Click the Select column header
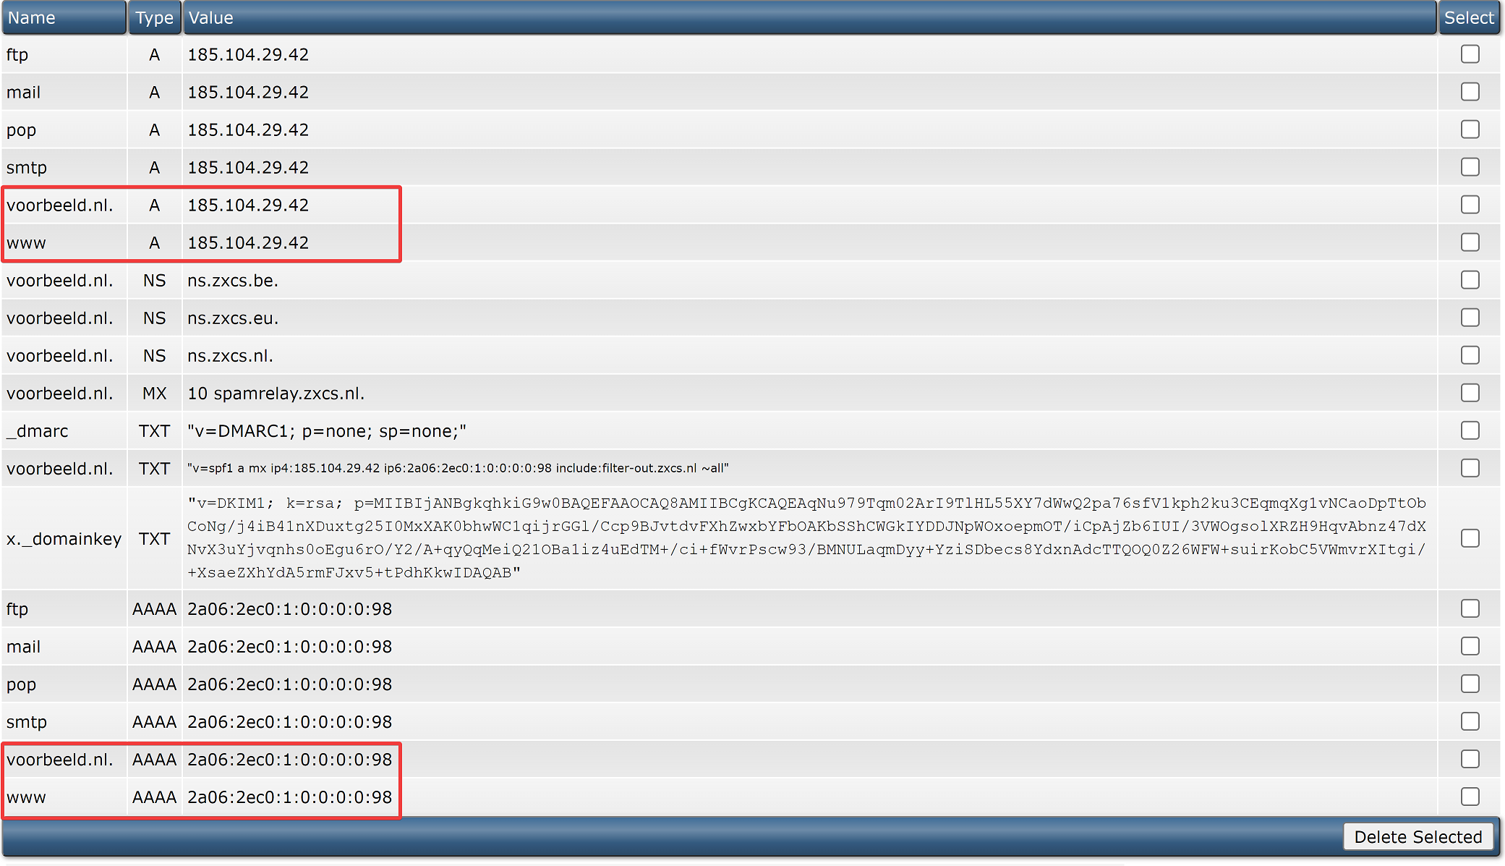This screenshot has width=1505, height=866. pos(1468,17)
